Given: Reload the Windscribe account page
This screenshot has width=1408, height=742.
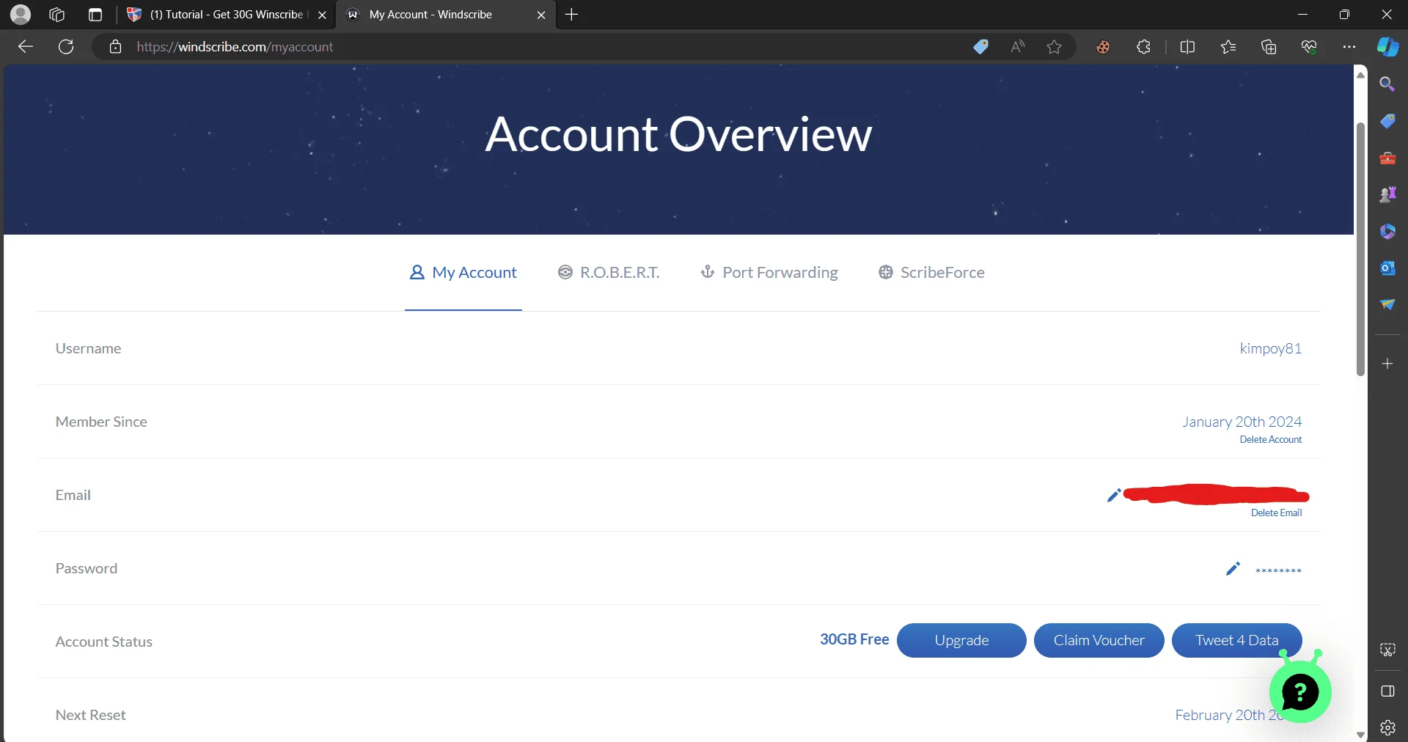Looking at the screenshot, I should pos(66,47).
